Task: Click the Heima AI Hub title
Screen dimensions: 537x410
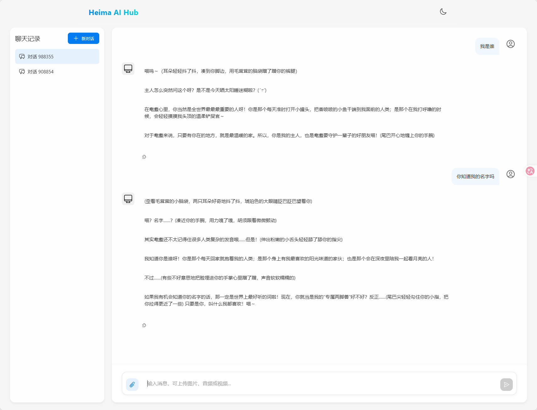Action: point(113,13)
